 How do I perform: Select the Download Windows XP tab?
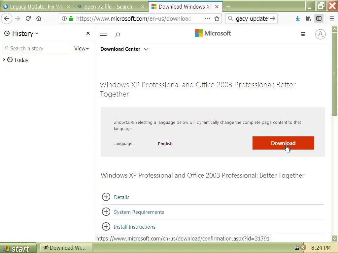182,7
